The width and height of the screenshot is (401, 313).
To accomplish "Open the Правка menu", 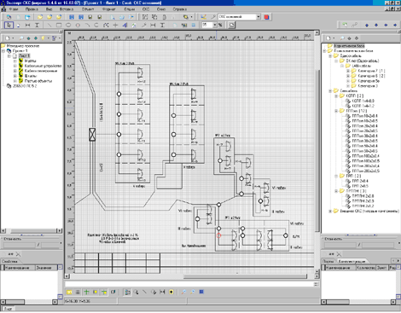I will pyautogui.click(x=32, y=9).
